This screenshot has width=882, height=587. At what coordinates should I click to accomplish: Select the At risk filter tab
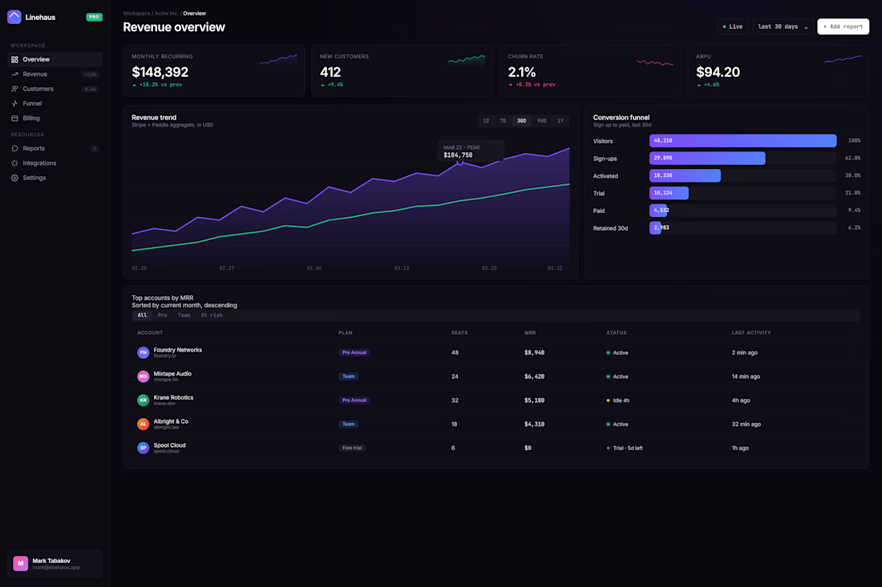[212, 316]
